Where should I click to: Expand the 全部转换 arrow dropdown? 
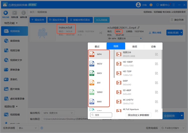182,116
